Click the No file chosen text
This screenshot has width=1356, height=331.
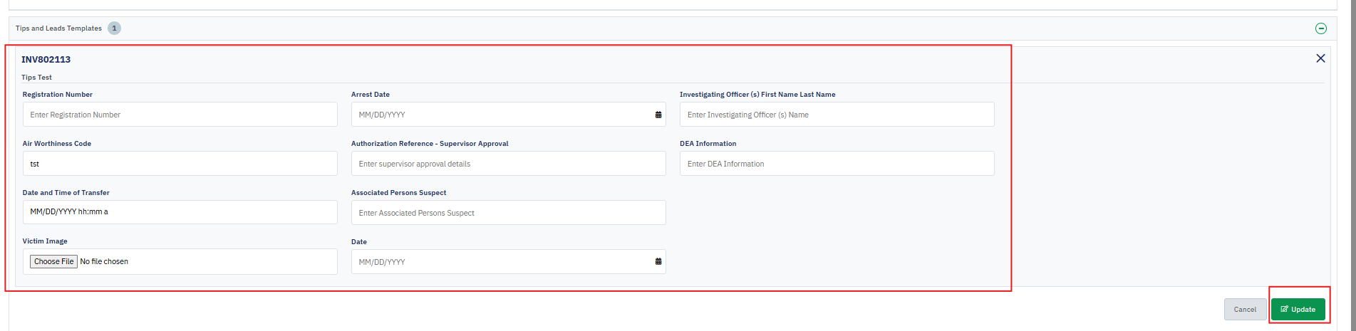click(104, 262)
